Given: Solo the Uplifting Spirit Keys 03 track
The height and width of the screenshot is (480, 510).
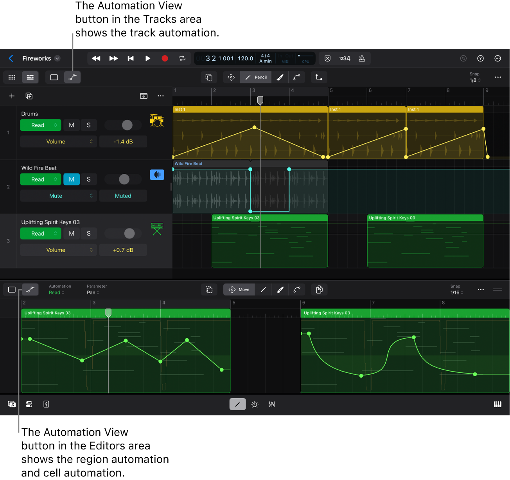Looking at the screenshot, I should coord(89,233).
